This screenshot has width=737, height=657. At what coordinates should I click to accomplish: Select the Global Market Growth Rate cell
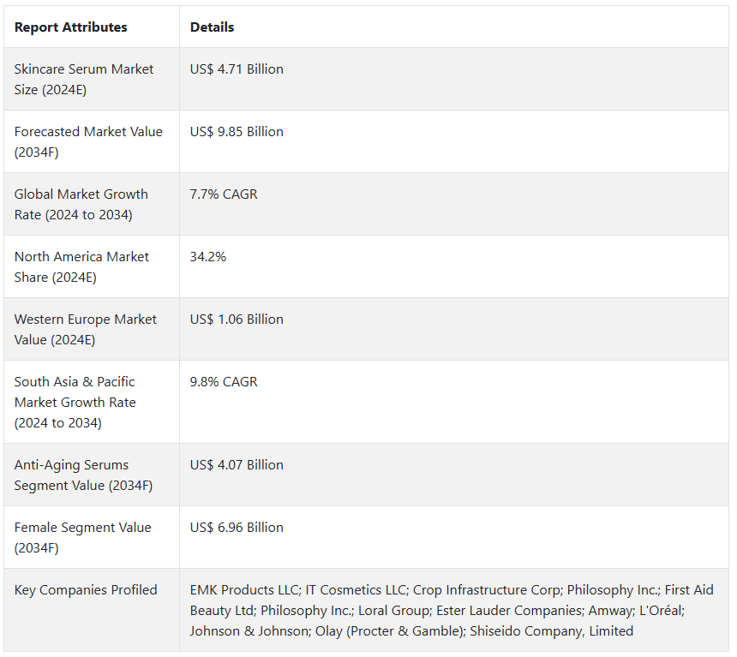[81, 204]
